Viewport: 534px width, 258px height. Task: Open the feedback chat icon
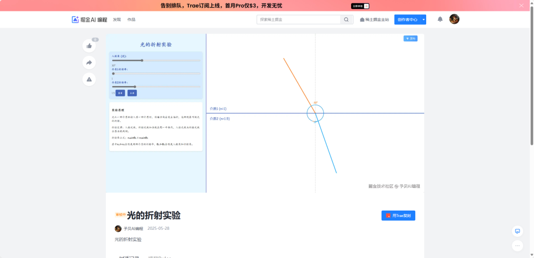[517, 231]
